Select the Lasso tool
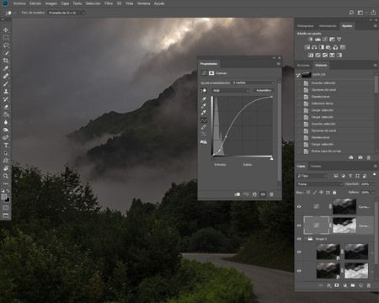 point(6,45)
